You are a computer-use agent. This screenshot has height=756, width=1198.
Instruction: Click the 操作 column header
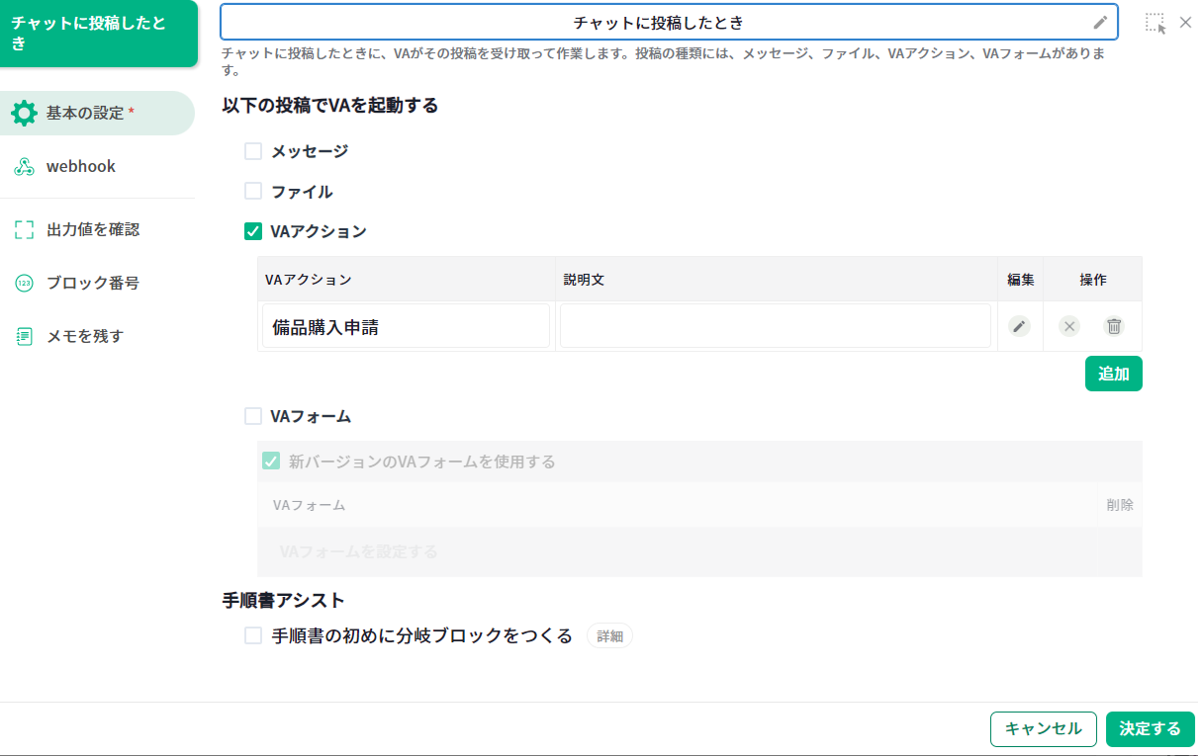tap(1093, 280)
